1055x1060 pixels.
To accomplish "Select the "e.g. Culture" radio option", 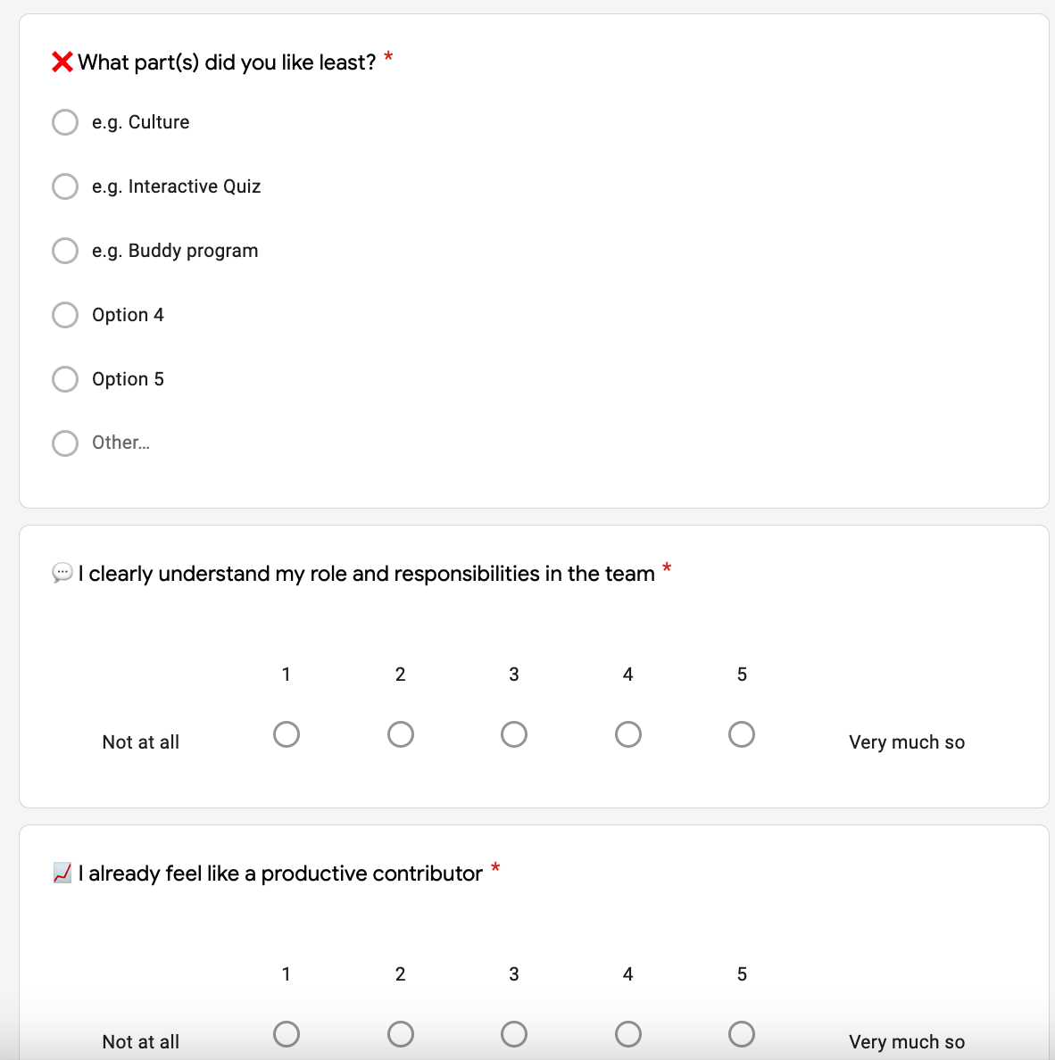I will [65, 122].
